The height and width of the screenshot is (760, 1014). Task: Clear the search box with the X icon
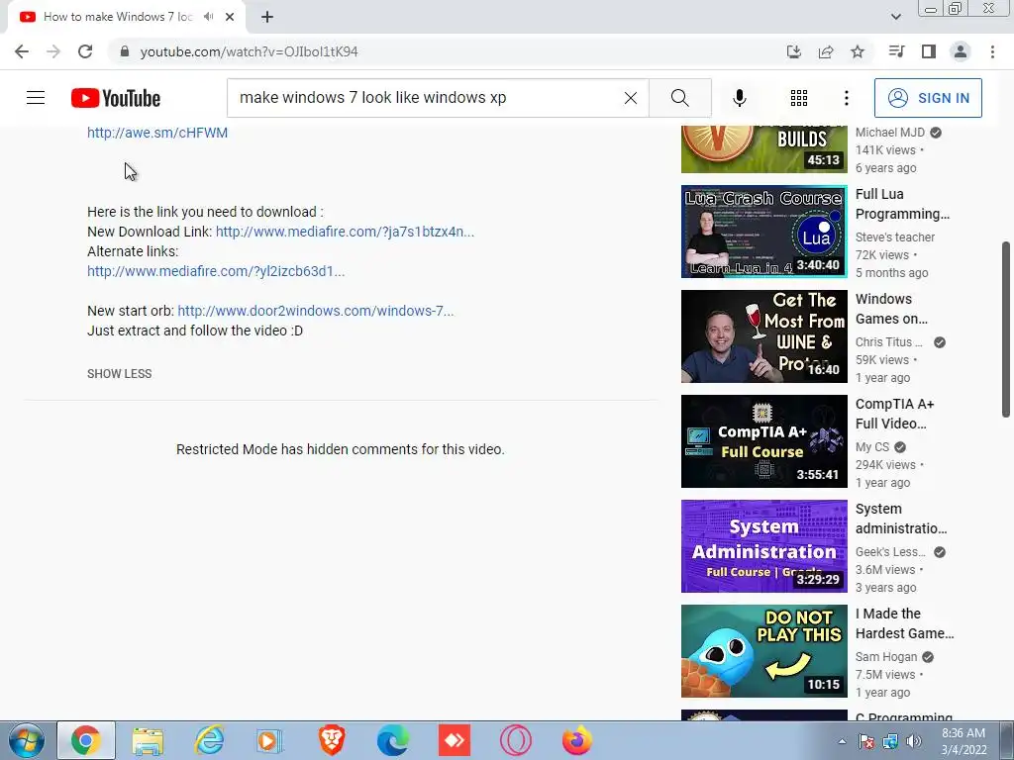[x=631, y=98]
